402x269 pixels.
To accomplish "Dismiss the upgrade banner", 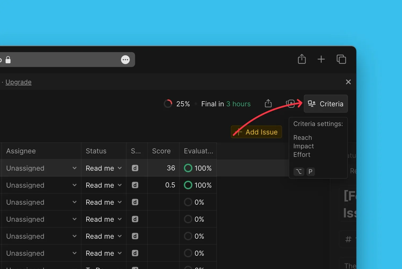I will [x=348, y=82].
